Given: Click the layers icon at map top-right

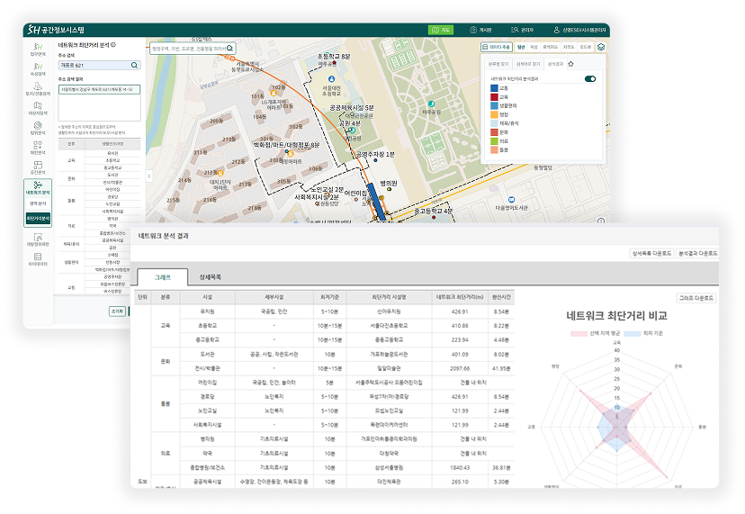Looking at the screenshot, I should point(600,46).
